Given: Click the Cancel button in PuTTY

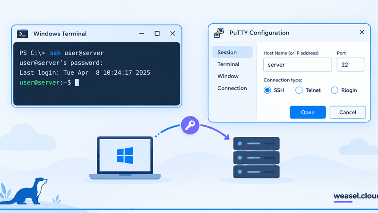Looking at the screenshot, I should pos(348,112).
